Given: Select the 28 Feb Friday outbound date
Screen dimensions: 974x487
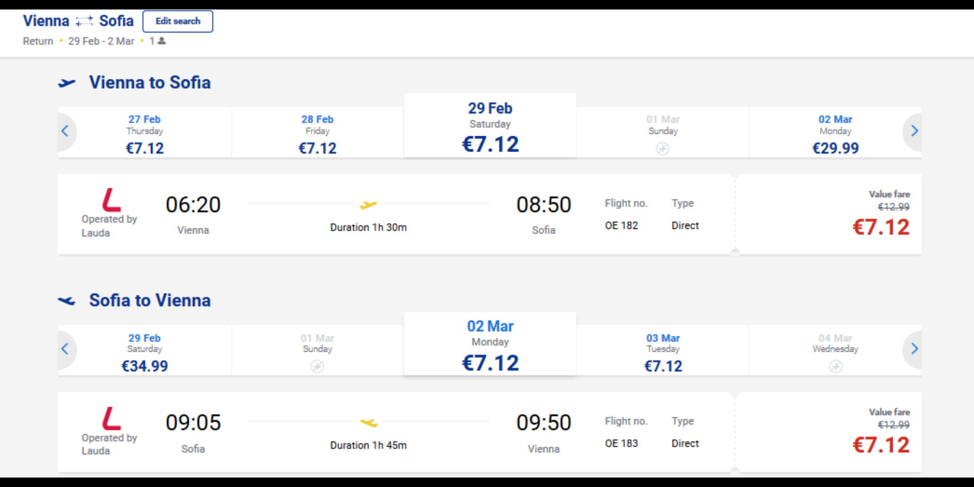Looking at the screenshot, I should click(317, 133).
